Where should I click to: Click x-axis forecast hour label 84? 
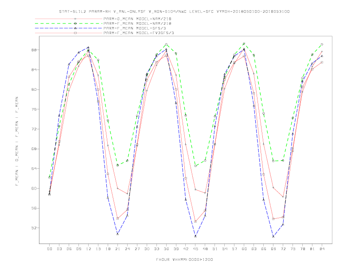(322, 249)
